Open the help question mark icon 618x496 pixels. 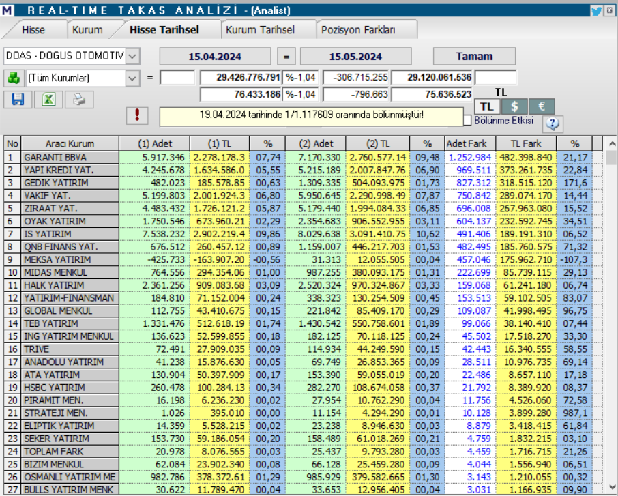(553, 124)
